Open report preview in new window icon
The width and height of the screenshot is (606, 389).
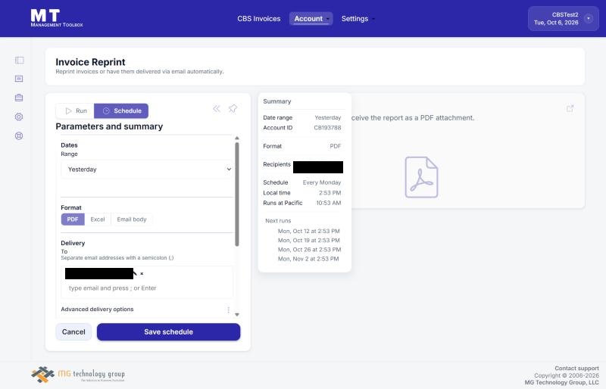570,108
